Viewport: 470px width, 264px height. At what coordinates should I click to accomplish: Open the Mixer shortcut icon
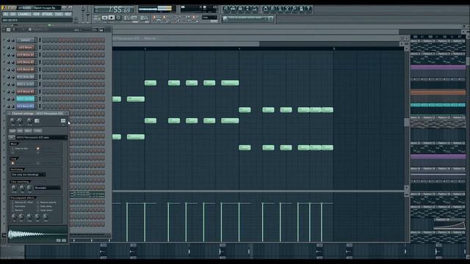click(x=255, y=9)
